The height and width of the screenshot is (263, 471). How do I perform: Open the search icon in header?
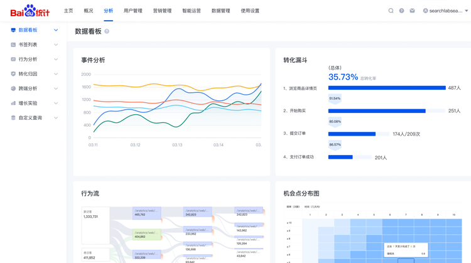point(391,11)
